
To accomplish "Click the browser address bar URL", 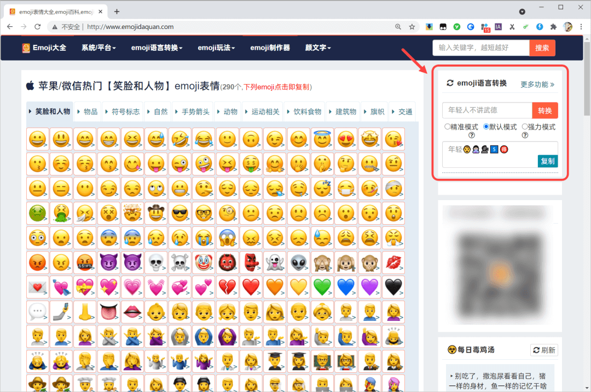I will click(x=130, y=27).
